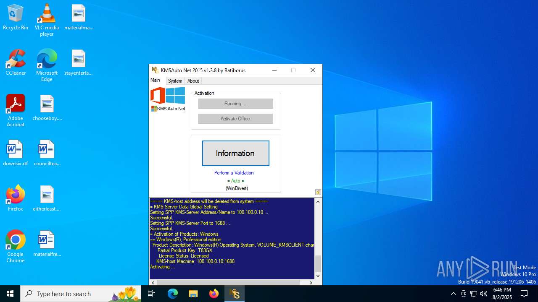The height and width of the screenshot is (302, 538).
Task: Open CCleaner desktop shortcut
Action: coord(16,63)
